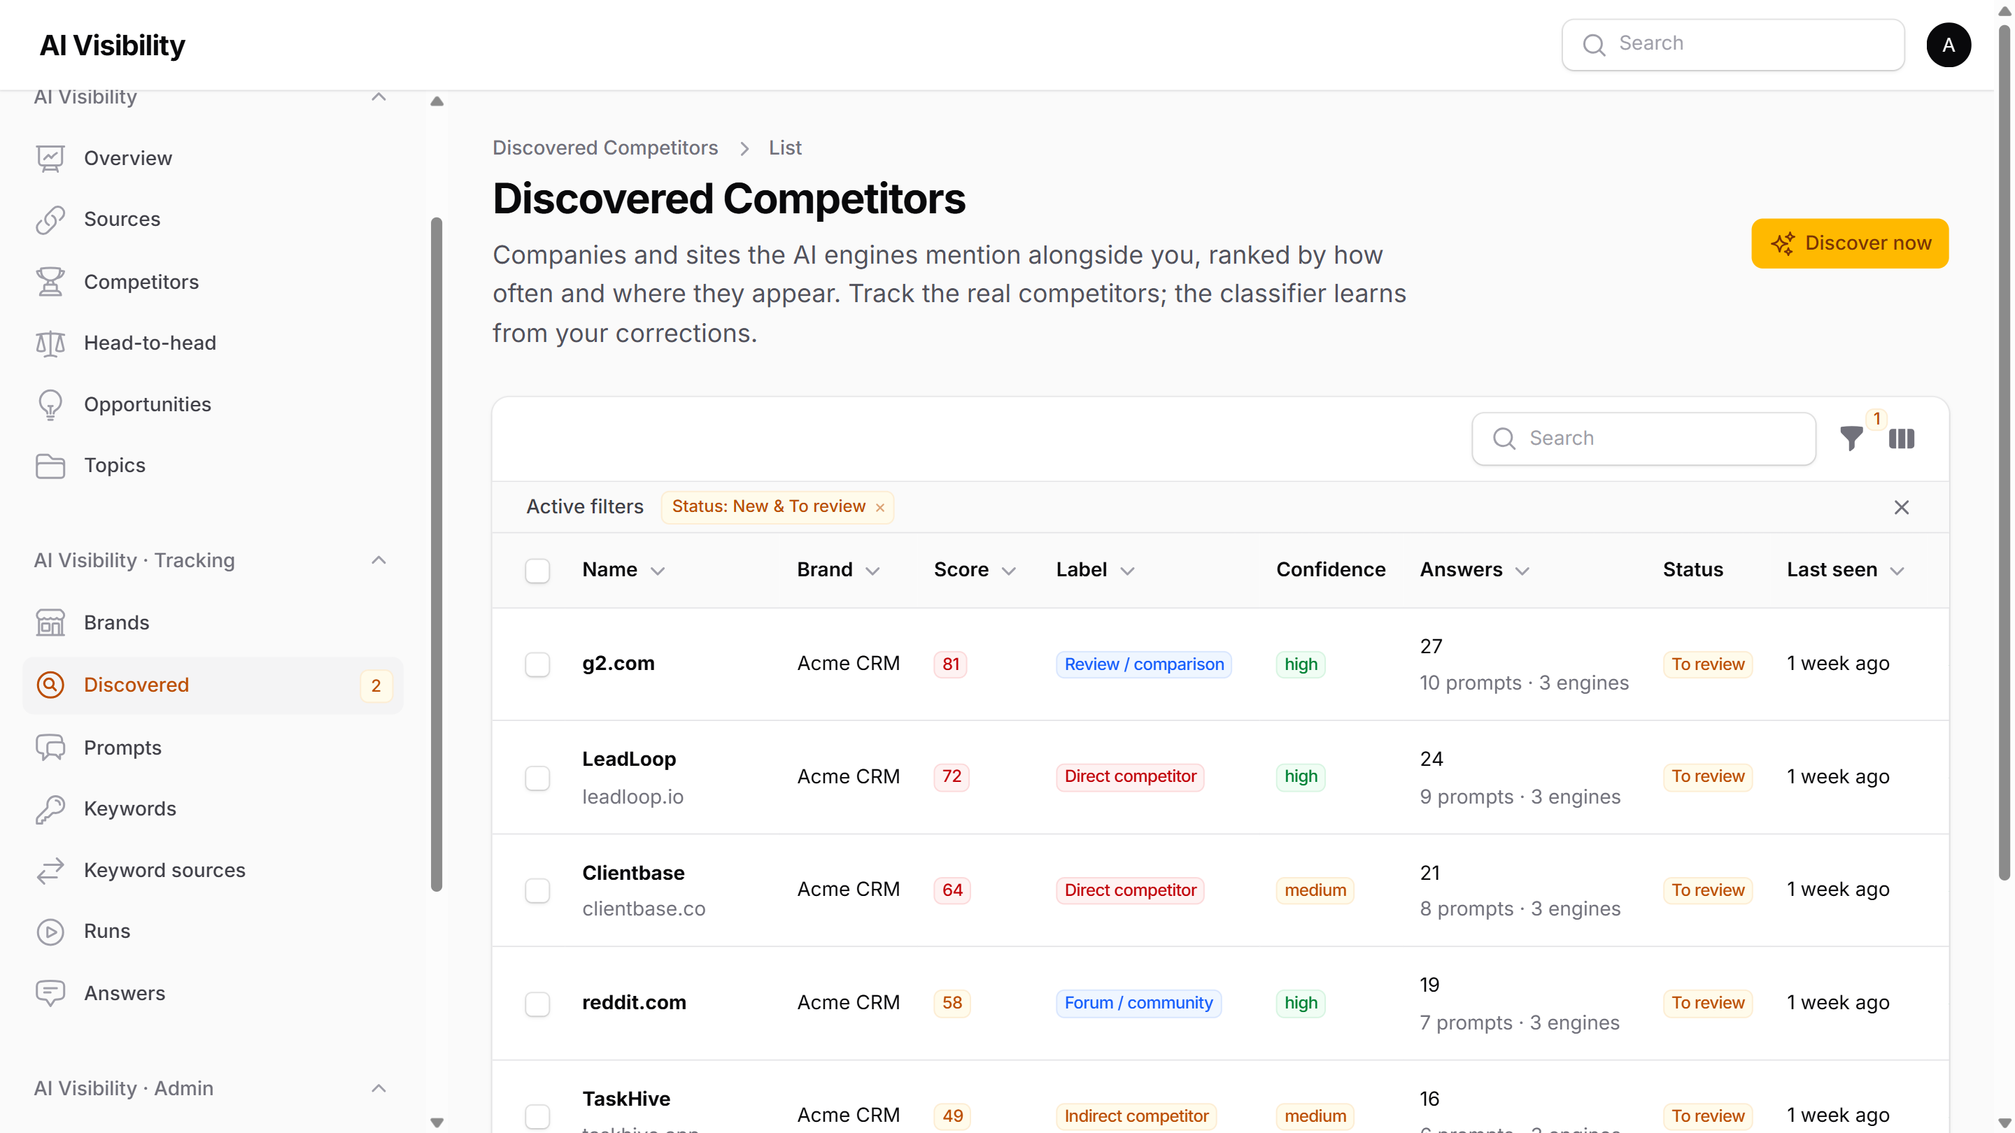This screenshot has height=1133, width=2015.
Task: Check the g2.com row checkbox
Action: point(537,664)
